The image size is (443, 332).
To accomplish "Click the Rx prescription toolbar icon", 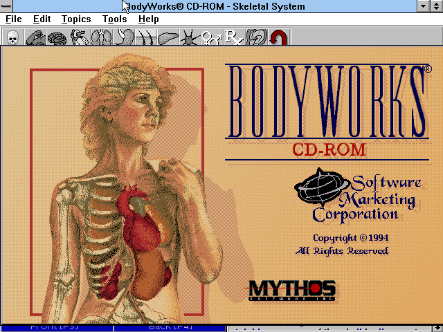I will click(x=234, y=37).
